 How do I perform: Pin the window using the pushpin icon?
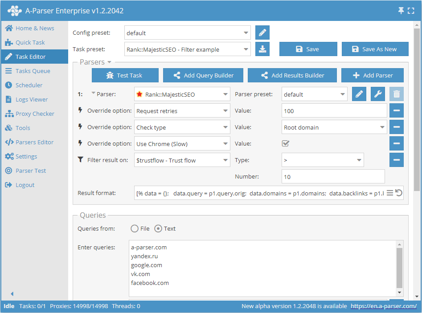(x=401, y=10)
